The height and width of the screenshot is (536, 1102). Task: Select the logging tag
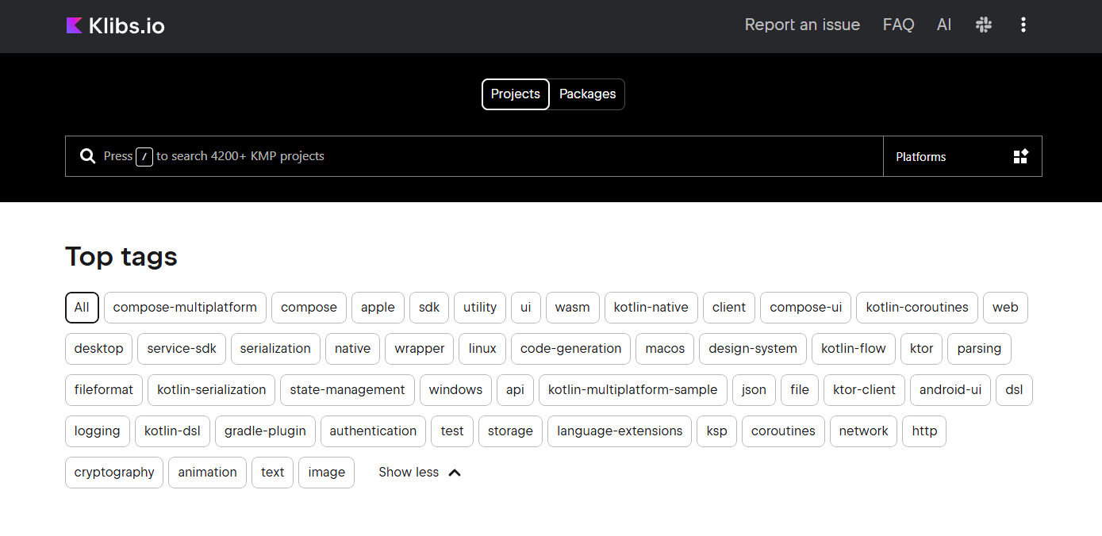point(98,431)
